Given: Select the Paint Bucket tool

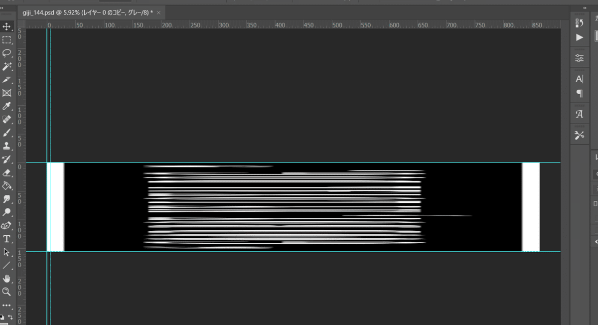Looking at the screenshot, I should [x=7, y=186].
